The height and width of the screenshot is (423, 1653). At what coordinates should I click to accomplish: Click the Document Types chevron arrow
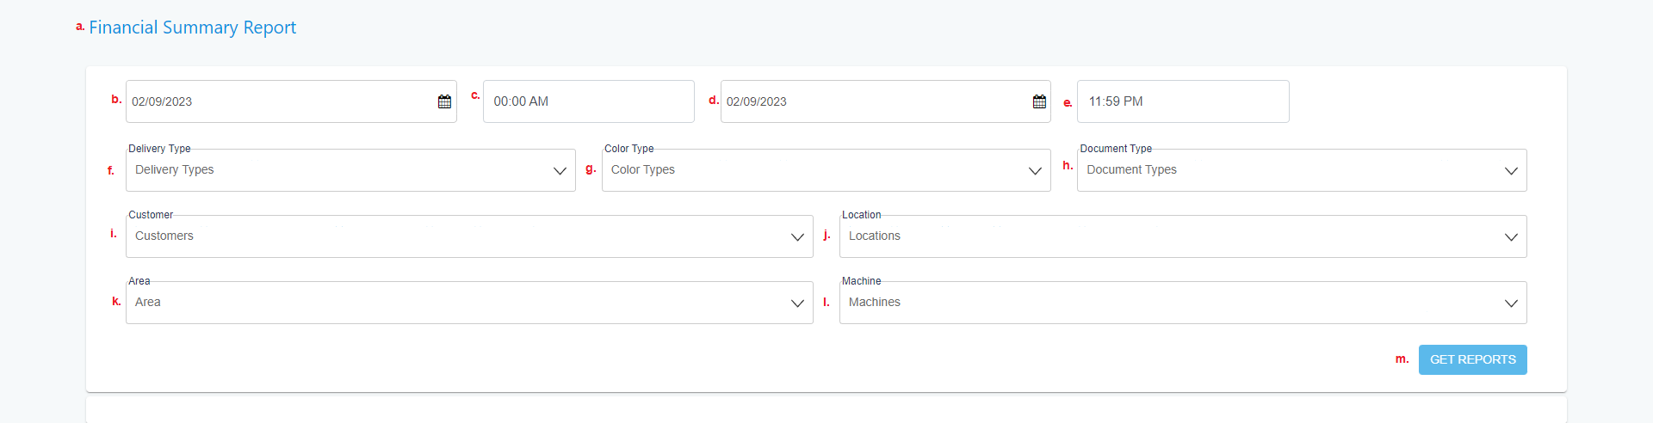pos(1511,171)
